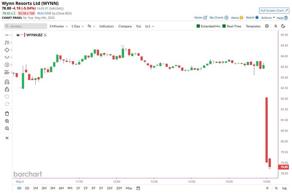Screen dimensions: 292x193
Task: Click the Watch star link
Action: pos(252,18)
